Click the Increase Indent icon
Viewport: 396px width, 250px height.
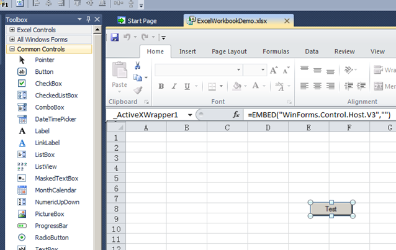(x=361, y=86)
